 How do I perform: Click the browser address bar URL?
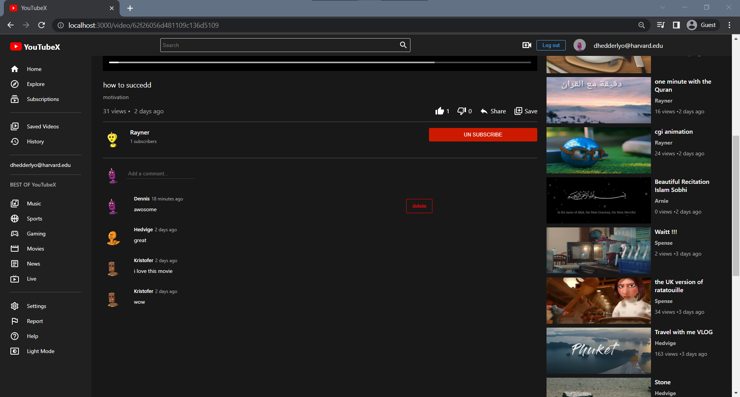[x=143, y=25]
